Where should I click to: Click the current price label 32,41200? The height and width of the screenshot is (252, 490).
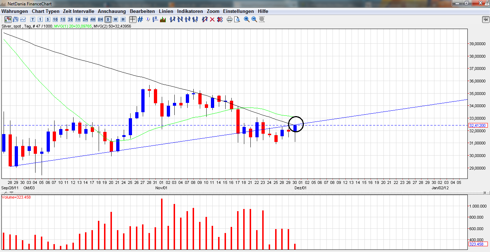pyautogui.click(x=478, y=125)
